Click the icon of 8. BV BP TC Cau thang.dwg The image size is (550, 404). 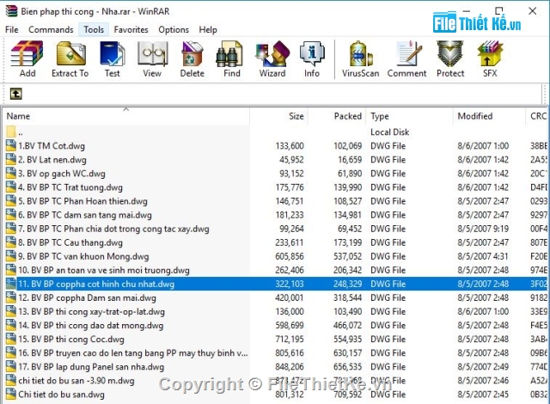click(x=11, y=242)
